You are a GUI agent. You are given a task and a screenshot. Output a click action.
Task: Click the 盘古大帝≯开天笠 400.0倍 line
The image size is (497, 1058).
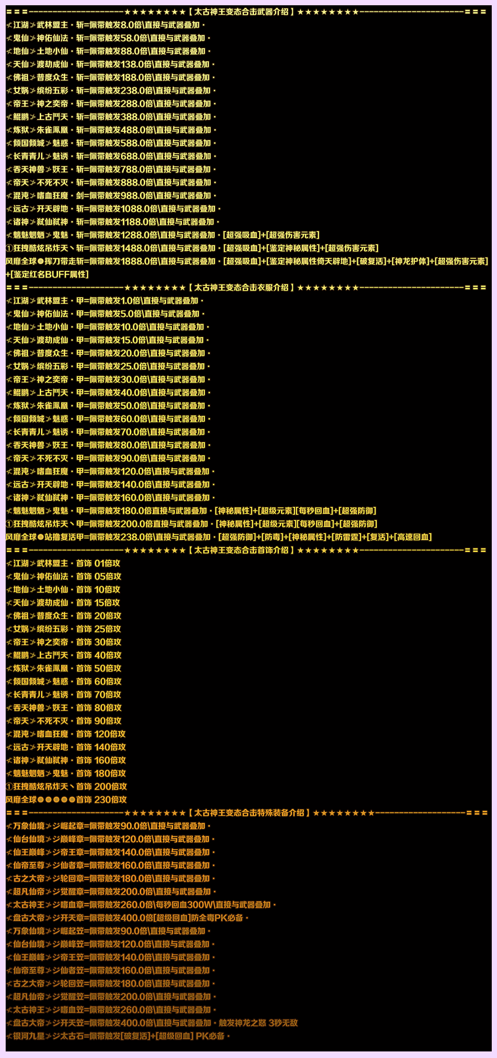pos(152,1023)
